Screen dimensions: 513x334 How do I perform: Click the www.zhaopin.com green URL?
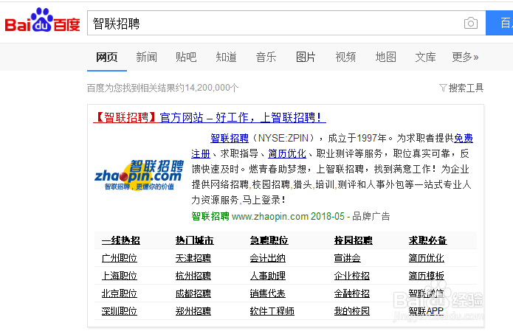(270, 216)
